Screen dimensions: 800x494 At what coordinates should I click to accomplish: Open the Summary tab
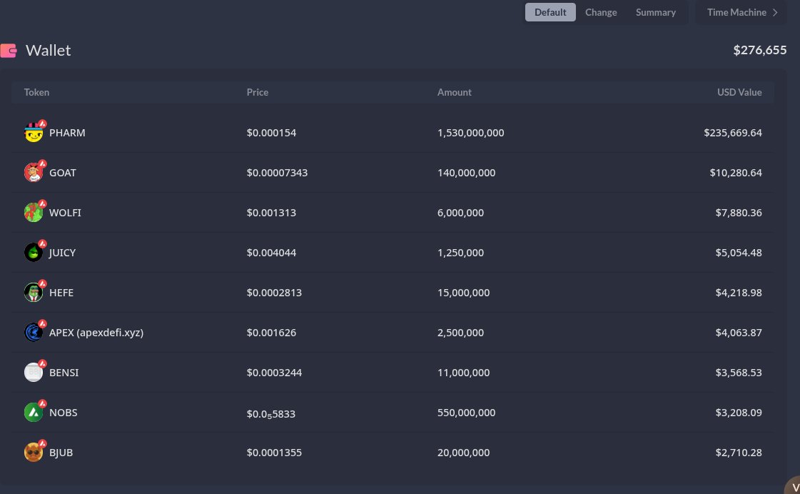click(656, 12)
